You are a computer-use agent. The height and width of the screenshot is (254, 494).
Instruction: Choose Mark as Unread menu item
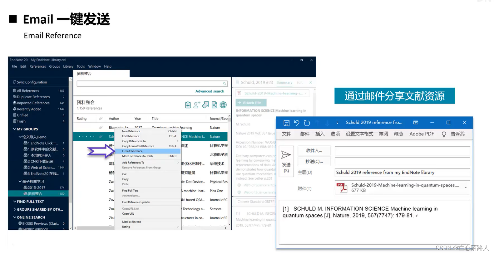(x=147, y=222)
